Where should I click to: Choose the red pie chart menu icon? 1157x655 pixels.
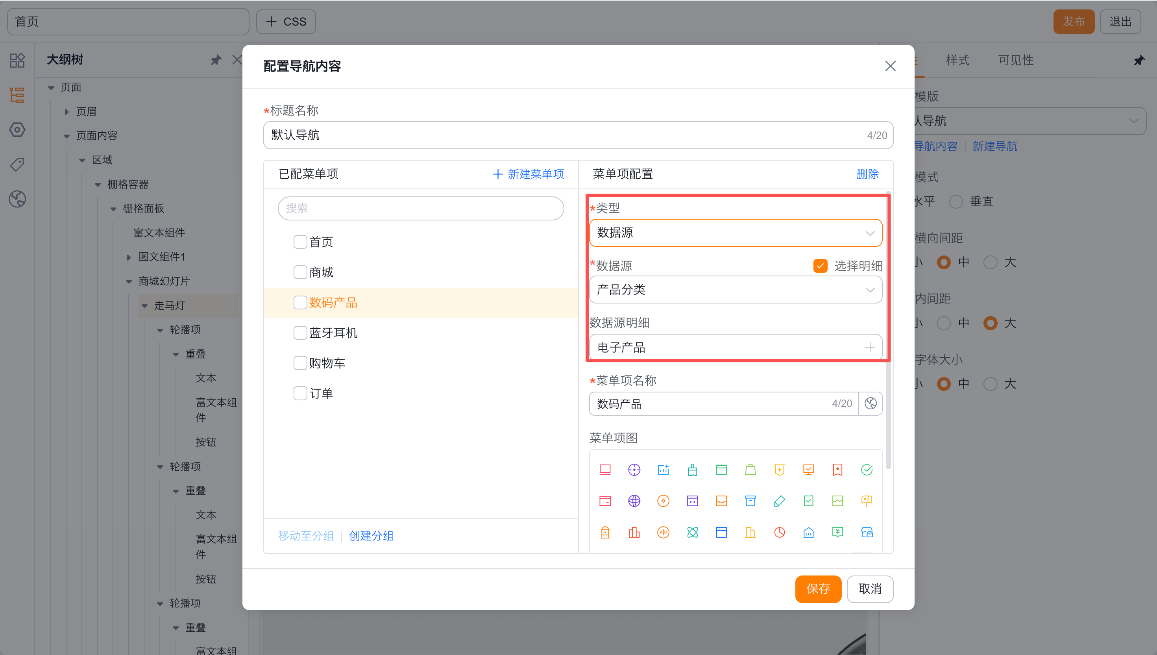[779, 532]
